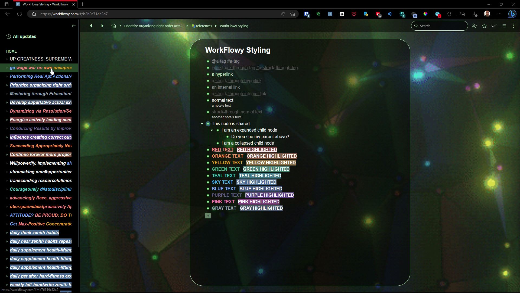Open 'Prioritize organizing right order acts' breadcrumb
Image resolution: width=520 pixels, height=293 pixels.
(154, 26)
